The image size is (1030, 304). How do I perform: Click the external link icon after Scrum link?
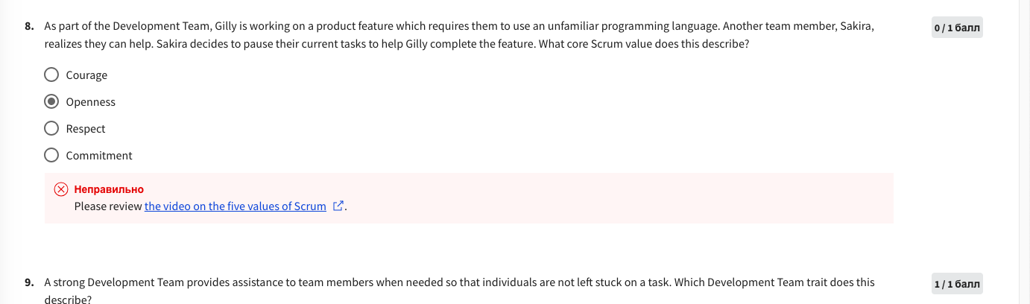pyautogui.click(x=338, y=206)
